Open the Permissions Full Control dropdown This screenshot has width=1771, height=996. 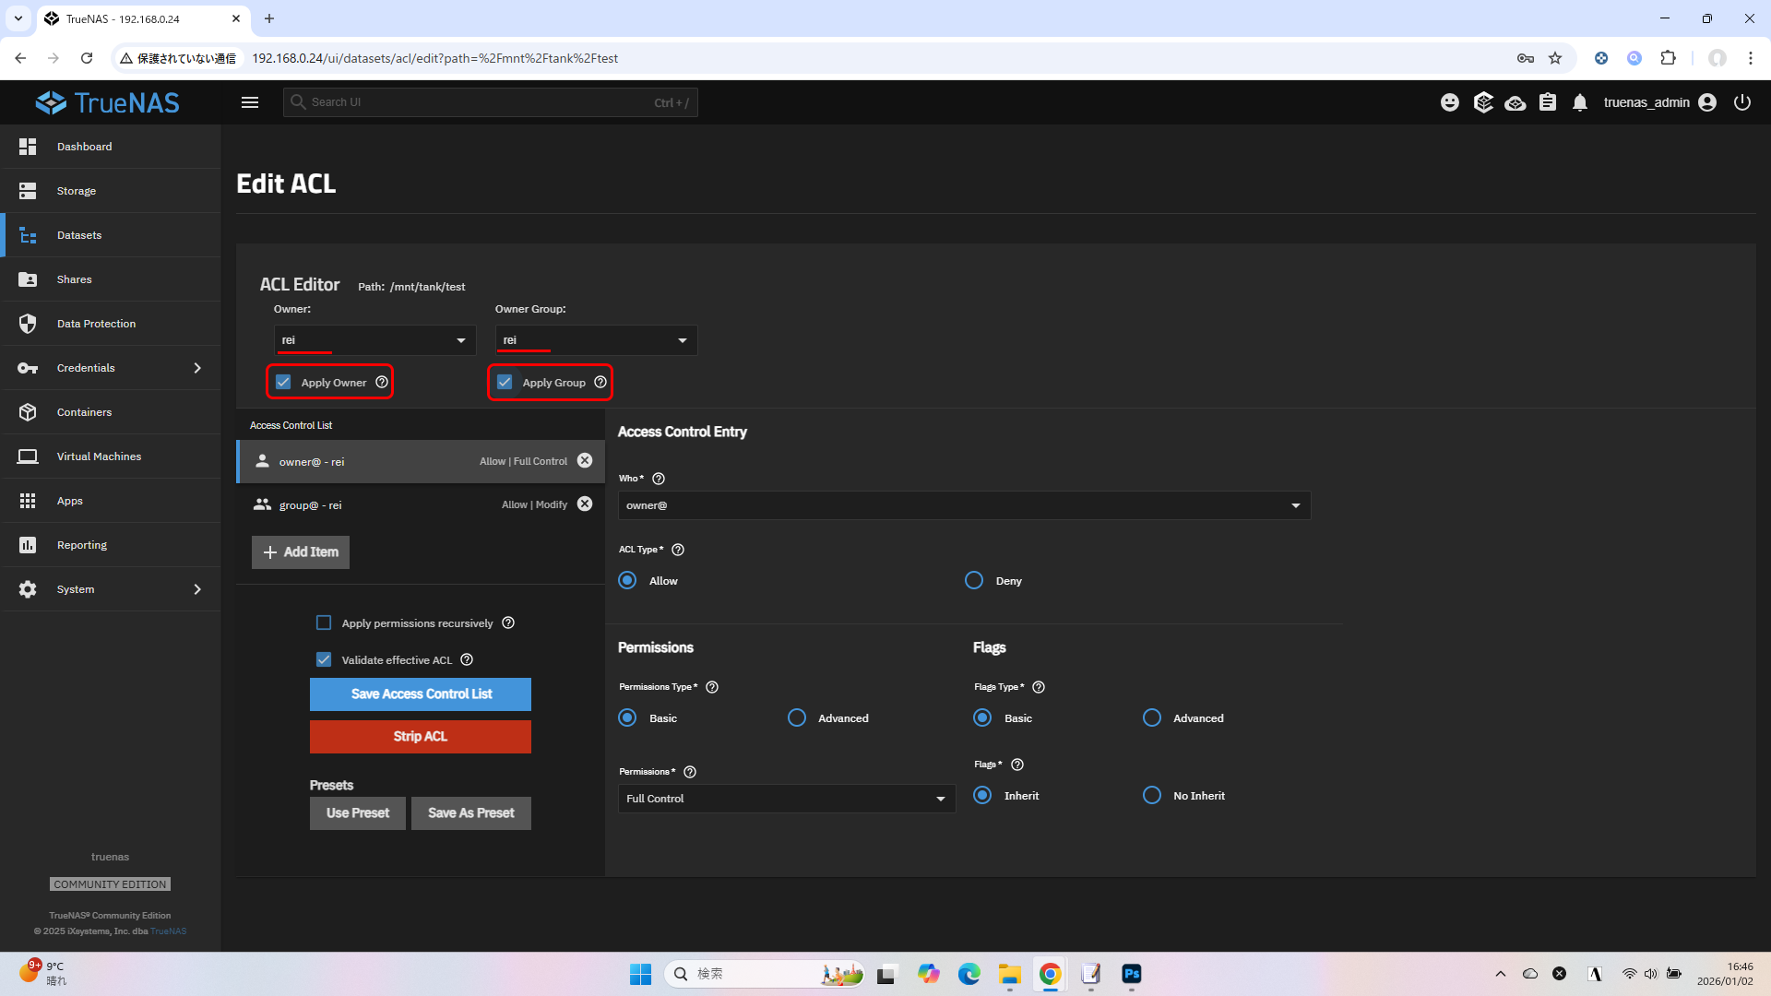[786, 799]
